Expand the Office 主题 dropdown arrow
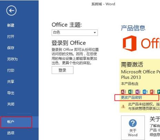 [x=95, y=33]
